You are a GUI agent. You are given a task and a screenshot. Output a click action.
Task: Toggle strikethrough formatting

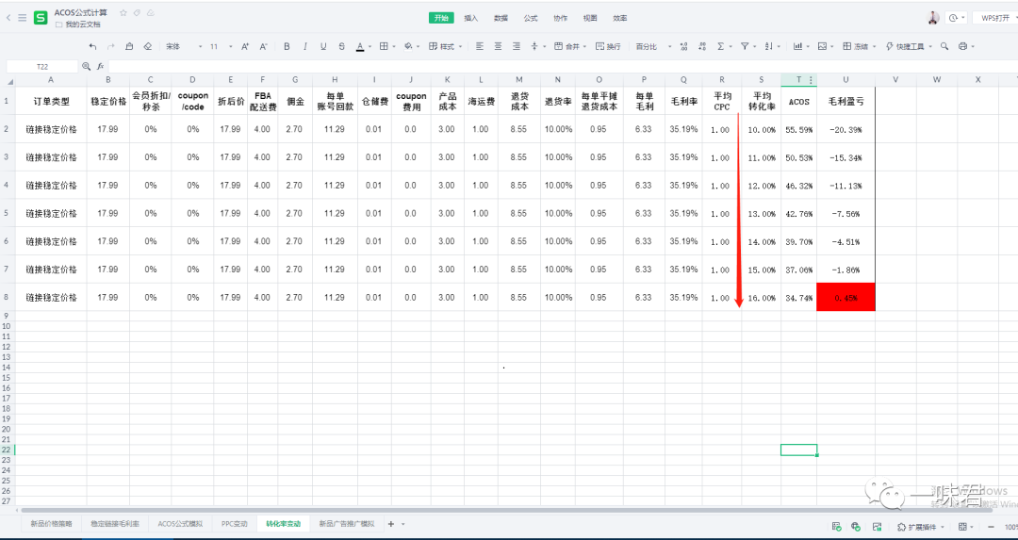[x=340, y=46]
